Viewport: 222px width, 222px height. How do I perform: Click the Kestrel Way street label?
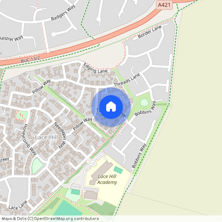(11, 38)
